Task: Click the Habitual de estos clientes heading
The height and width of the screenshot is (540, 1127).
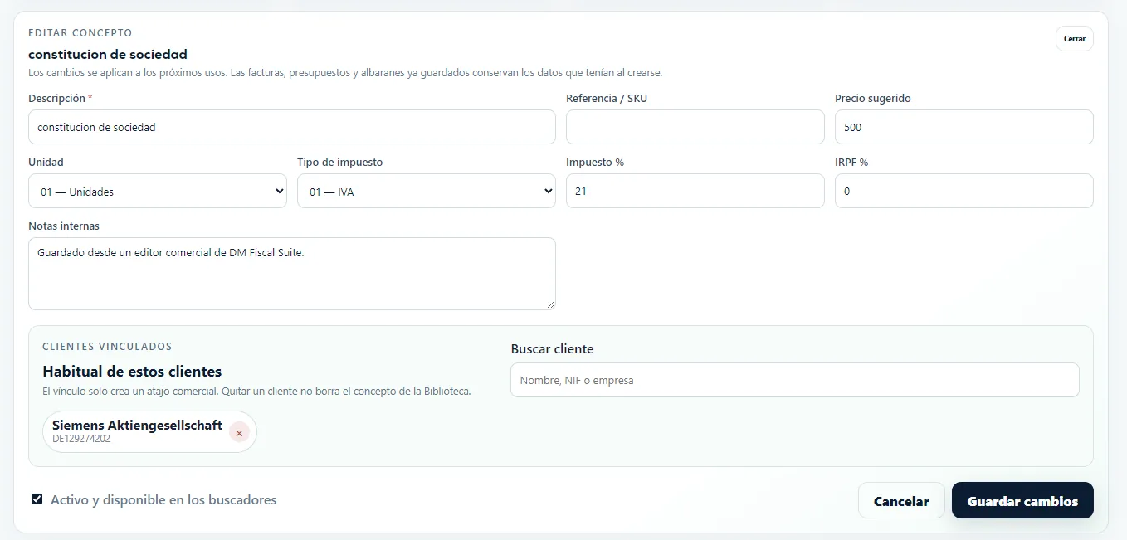Action: tap(132, 372)
